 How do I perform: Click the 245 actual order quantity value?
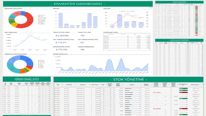(82, 50)
